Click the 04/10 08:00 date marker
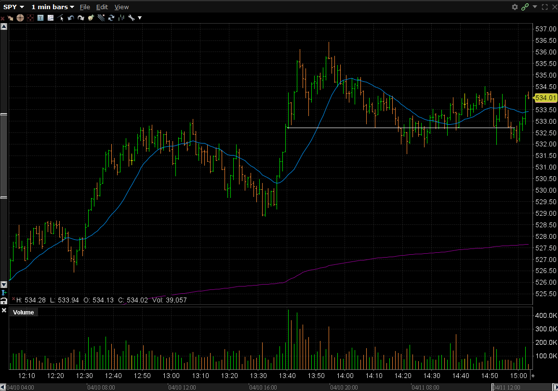The image size is (558, 391). click(x=101, y=387)
